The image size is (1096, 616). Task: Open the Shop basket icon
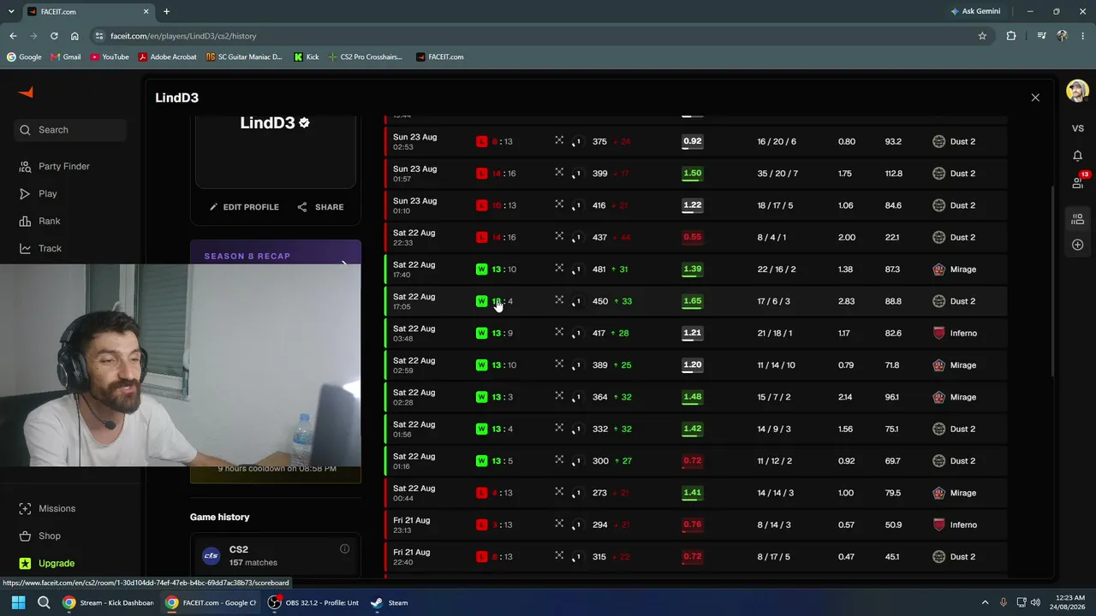25,536
